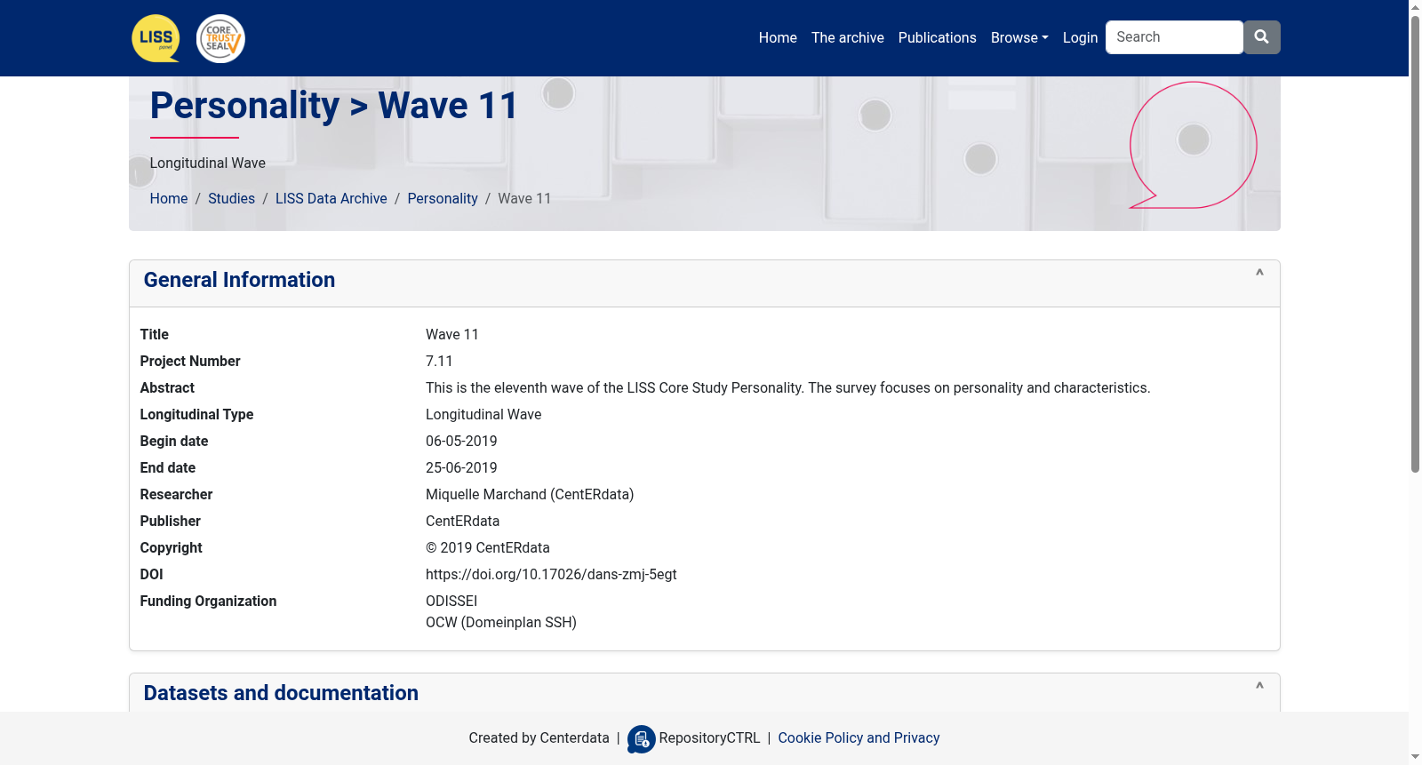Viewport: 1422px width, 765px height.
Task: Click the '© 2019 CentERdata' copyright value
Action: pos(488,547)
